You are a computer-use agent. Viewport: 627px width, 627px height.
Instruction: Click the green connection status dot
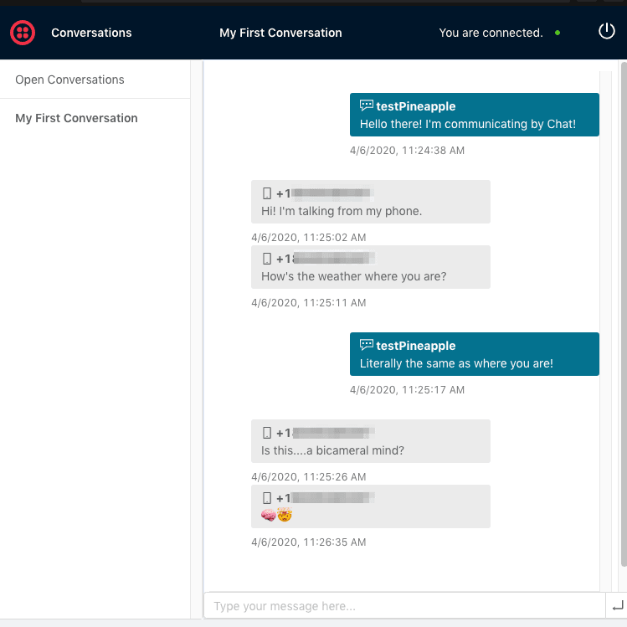558,33
